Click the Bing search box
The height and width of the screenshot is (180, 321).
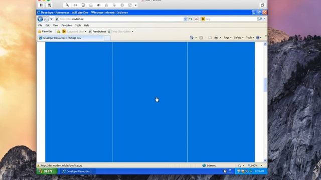point(229,19)
